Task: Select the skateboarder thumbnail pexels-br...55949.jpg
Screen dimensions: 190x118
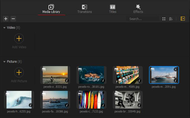Action: (x=128, y=100)
